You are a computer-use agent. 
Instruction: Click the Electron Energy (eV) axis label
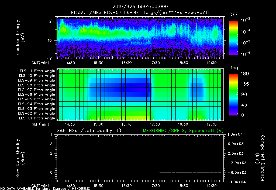point(20,38)
